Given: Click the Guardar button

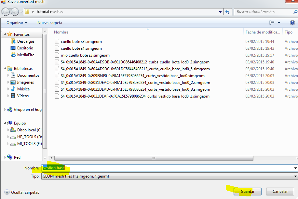Looking at the screenshot, I should tap(247, 192).
